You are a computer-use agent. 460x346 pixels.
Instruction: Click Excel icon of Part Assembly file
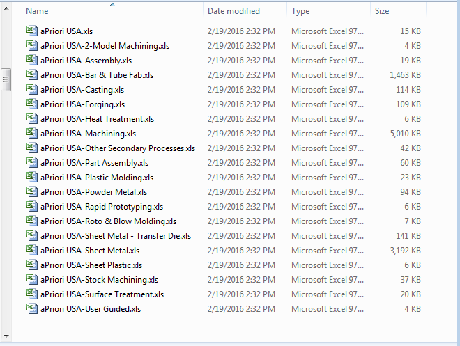(32, 162)
